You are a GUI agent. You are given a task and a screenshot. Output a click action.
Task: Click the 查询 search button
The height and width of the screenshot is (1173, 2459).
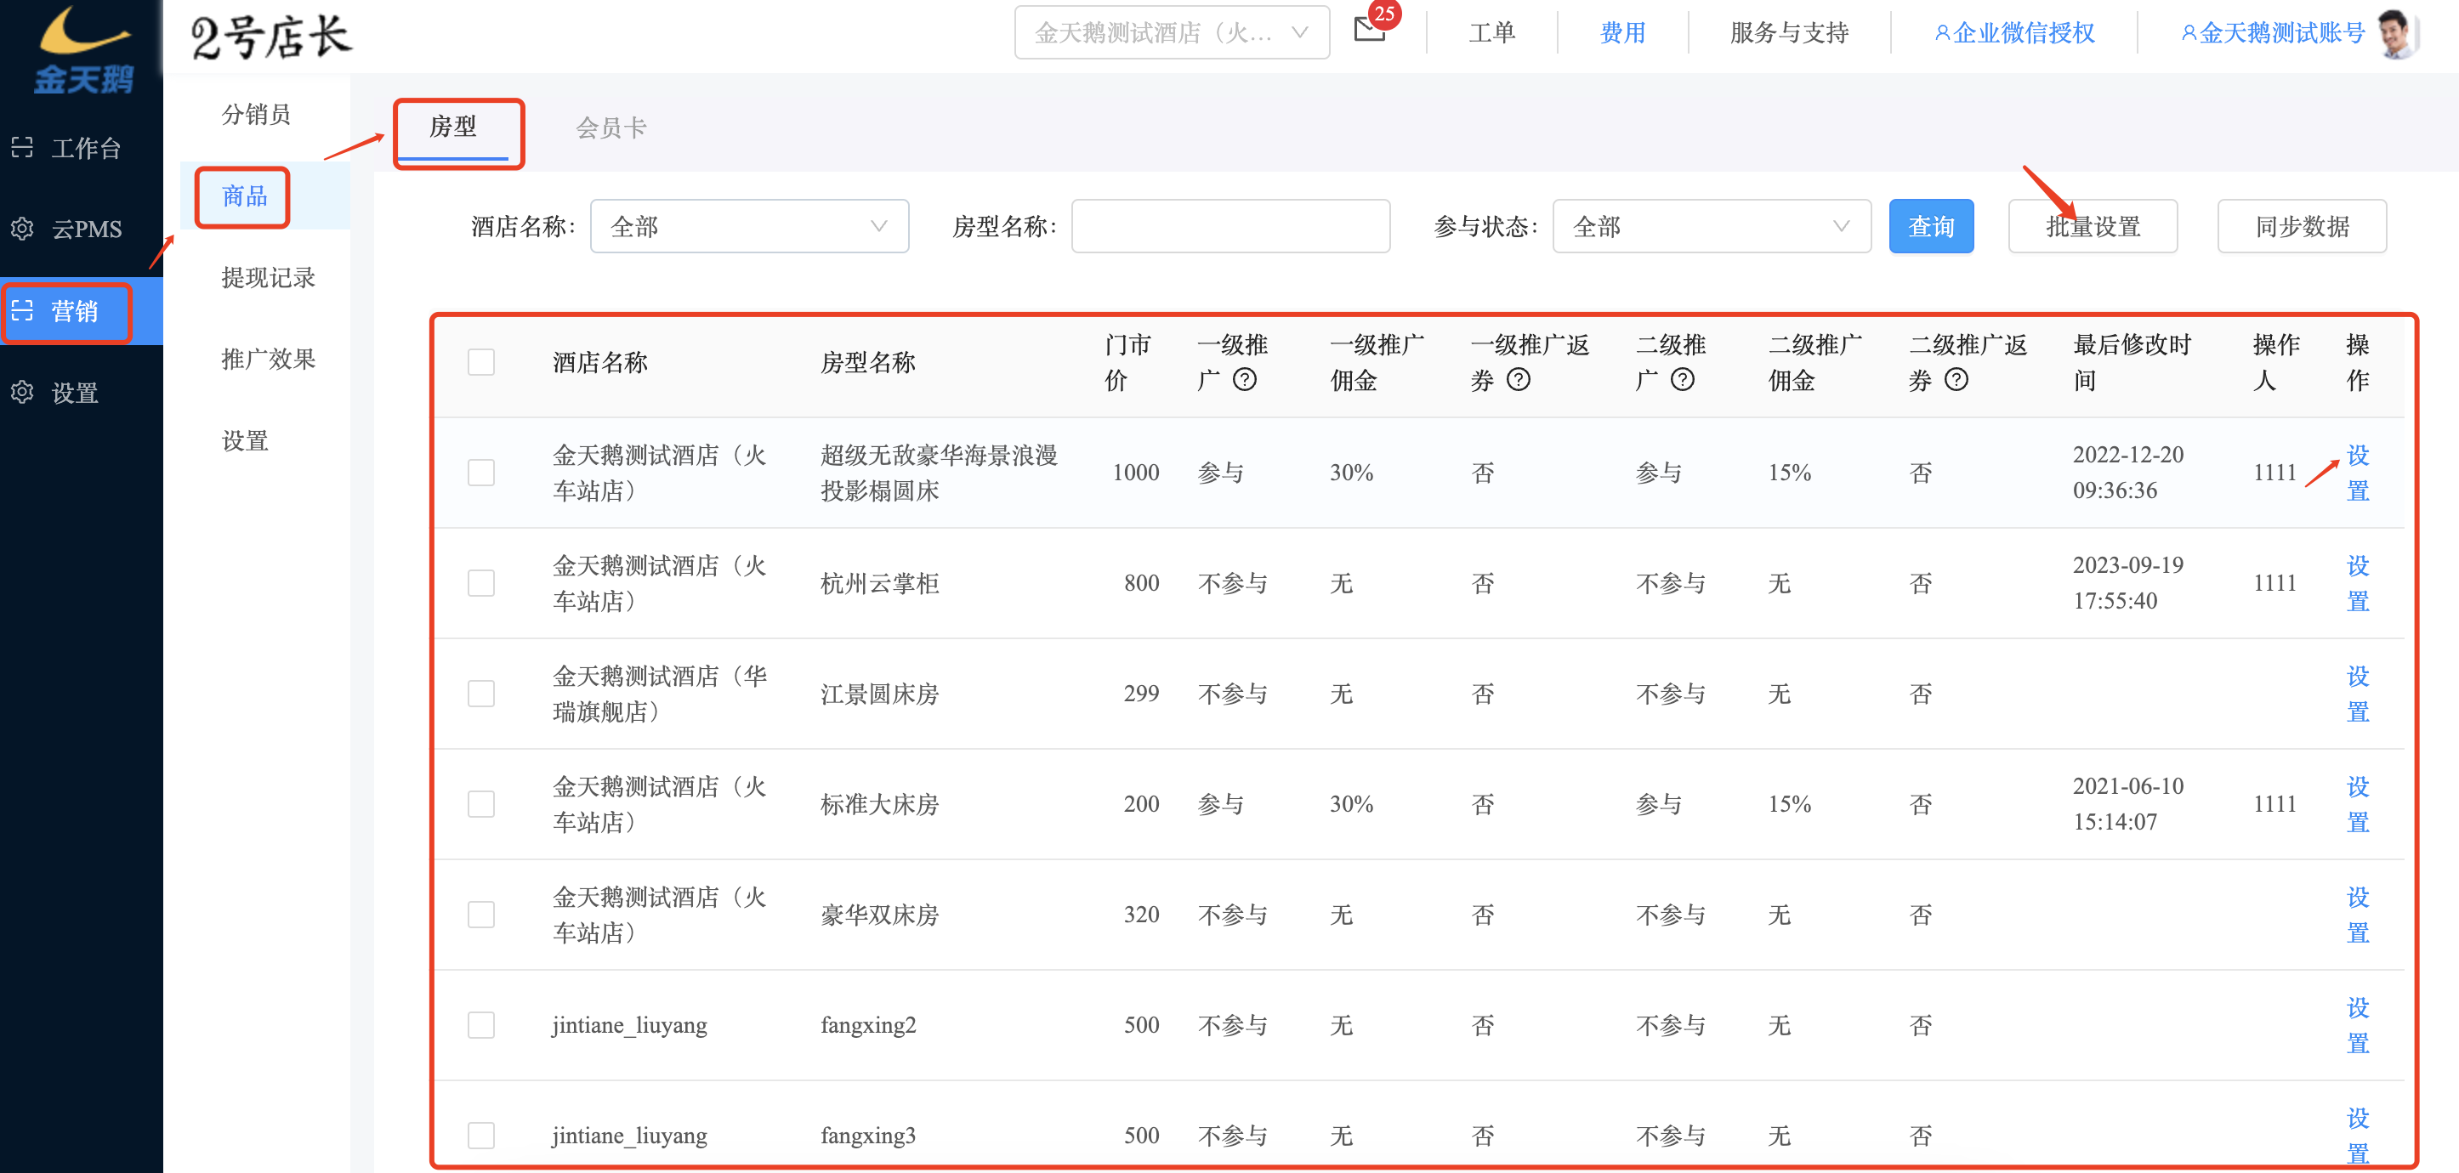click(1931, 226)
